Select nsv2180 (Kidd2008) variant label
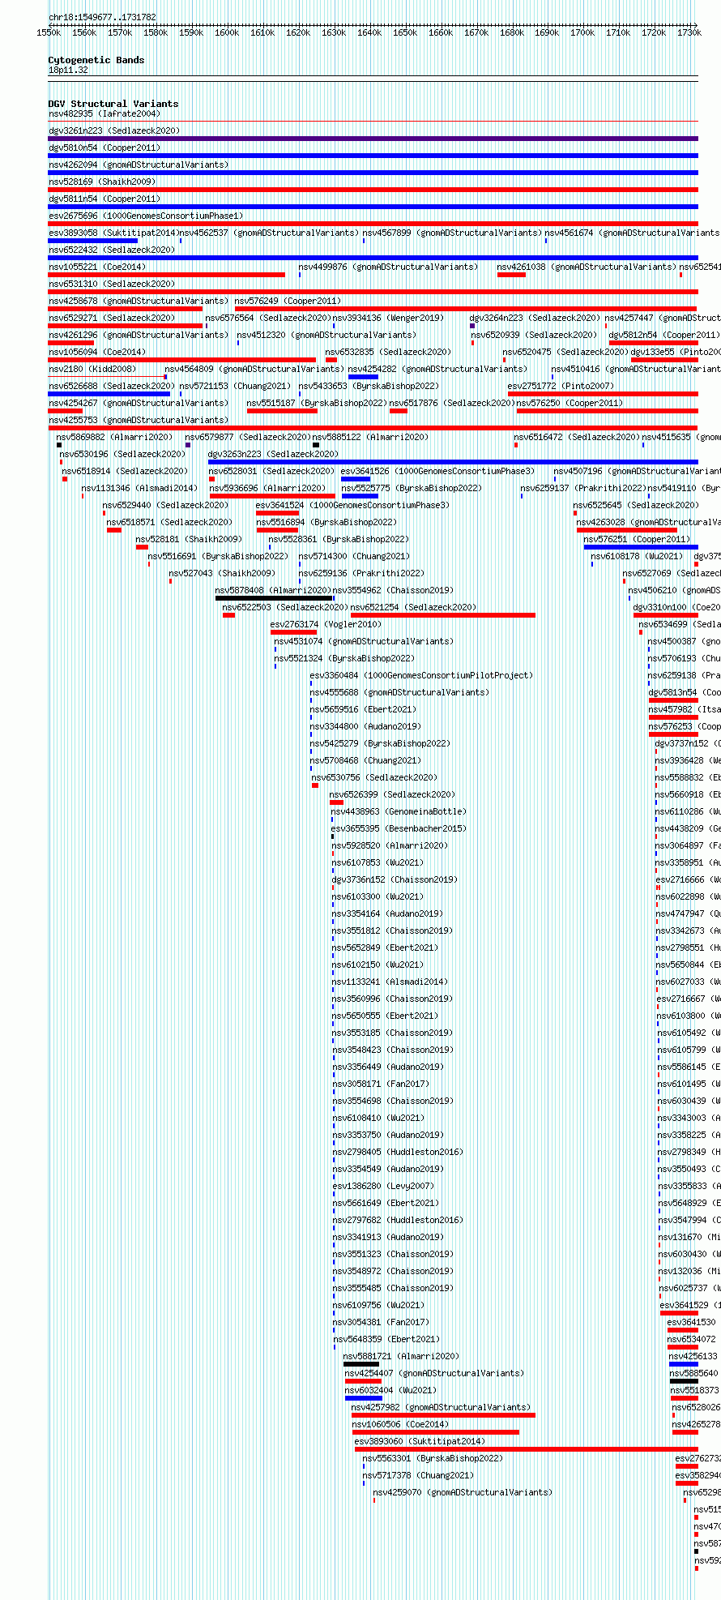 [92, 369]
